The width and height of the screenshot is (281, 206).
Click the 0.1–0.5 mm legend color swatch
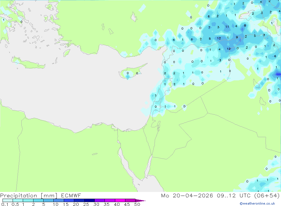pyautogui.click(x=8, y=200)
